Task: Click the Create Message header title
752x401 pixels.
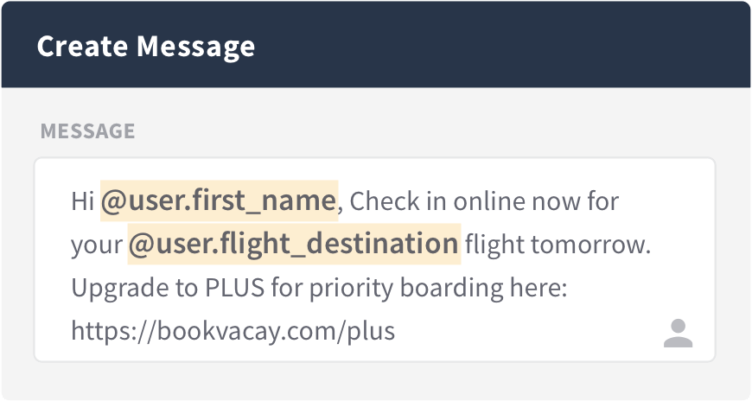Action: coord(146,47)
